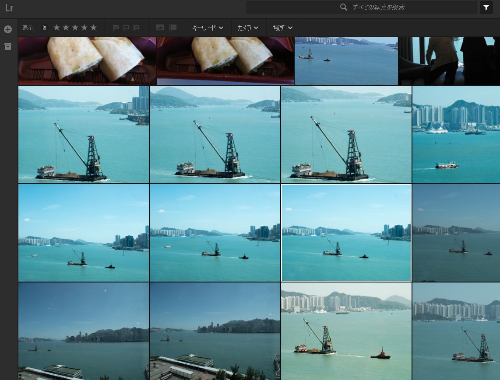Select second ferry pier with trees thumbnail

click(x=215, y=331)
